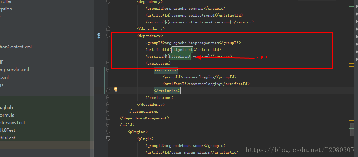This screenshot has height=157, width=358.
Task: Click the blue gutter marker beside httpclient dependency
Action: click(99, 35)
